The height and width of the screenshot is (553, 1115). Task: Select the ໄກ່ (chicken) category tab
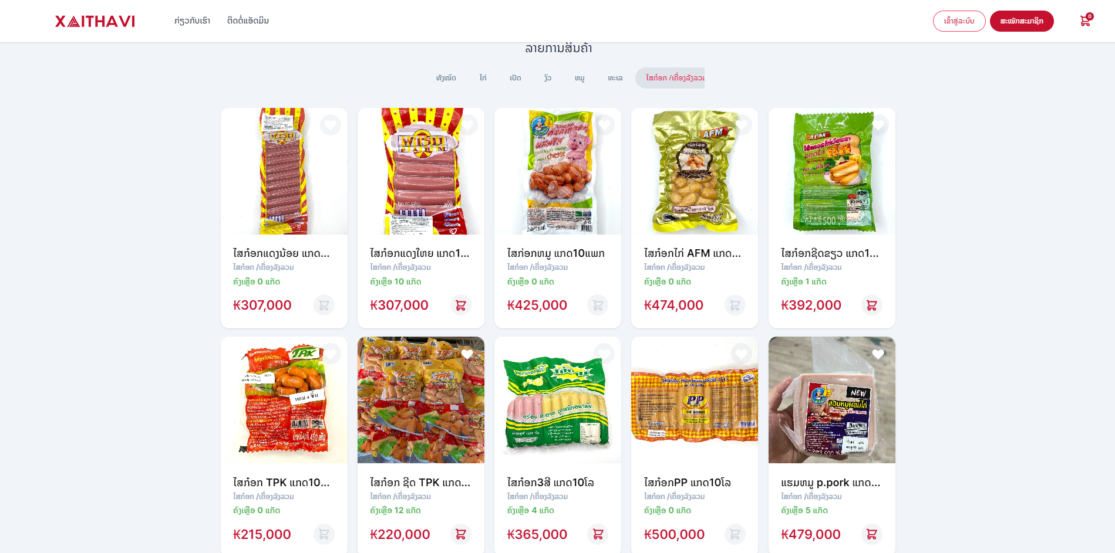(x=483, y=78)
